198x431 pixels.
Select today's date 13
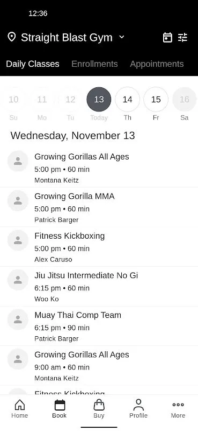[99, 99]
